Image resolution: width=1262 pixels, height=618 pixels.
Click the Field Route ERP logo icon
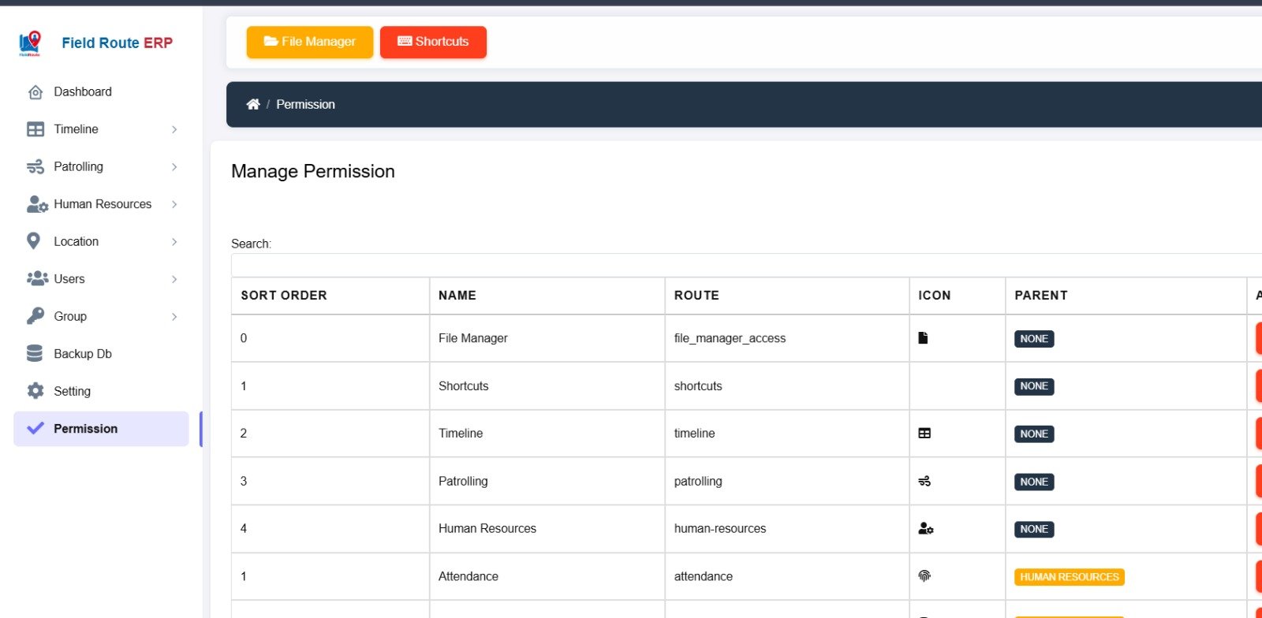point(30,43)
